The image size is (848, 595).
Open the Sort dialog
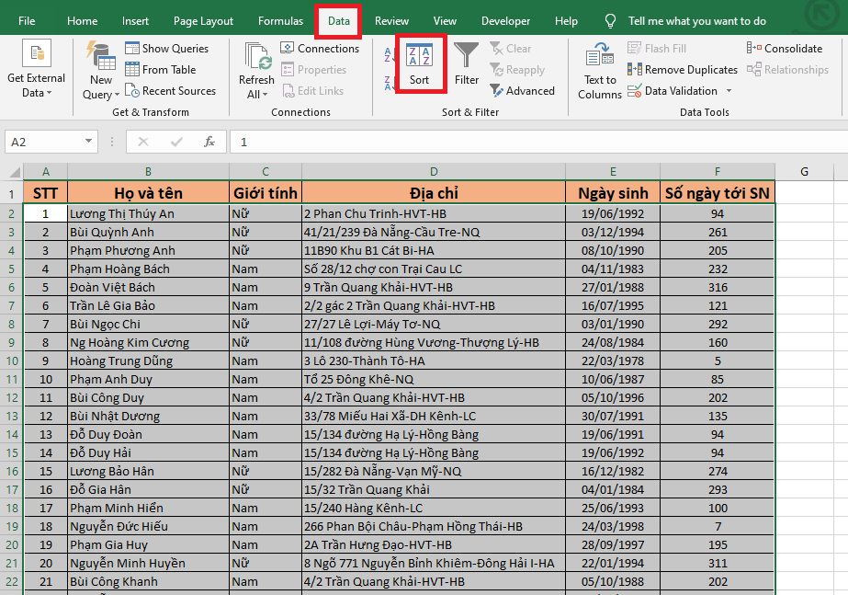[419, 63]
